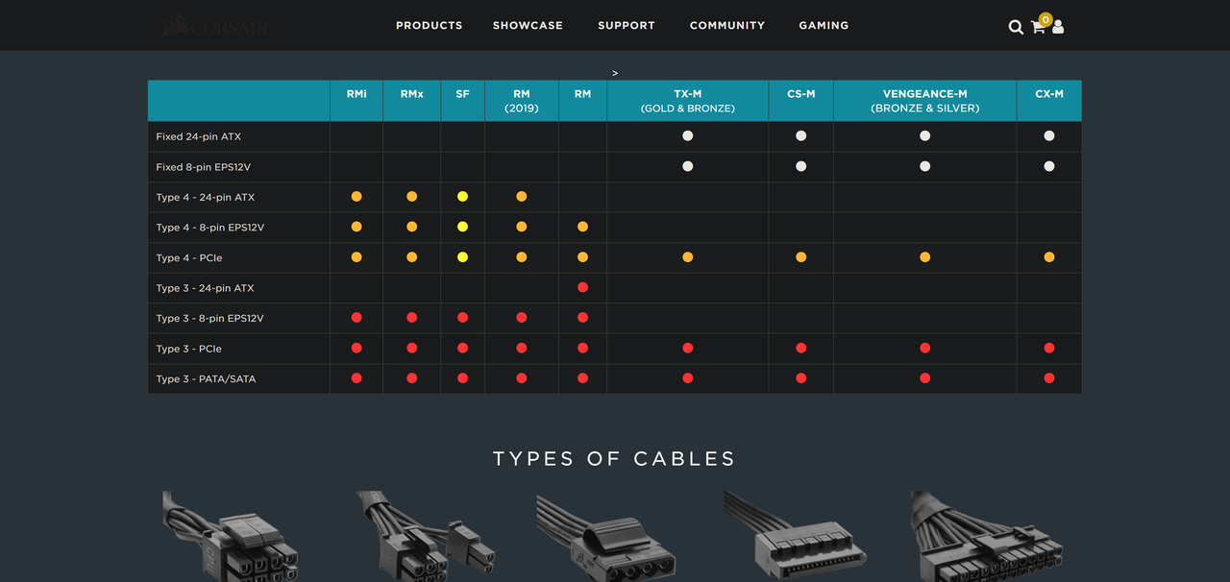Open the first 8-pin connector cable image

pos(231,536)
